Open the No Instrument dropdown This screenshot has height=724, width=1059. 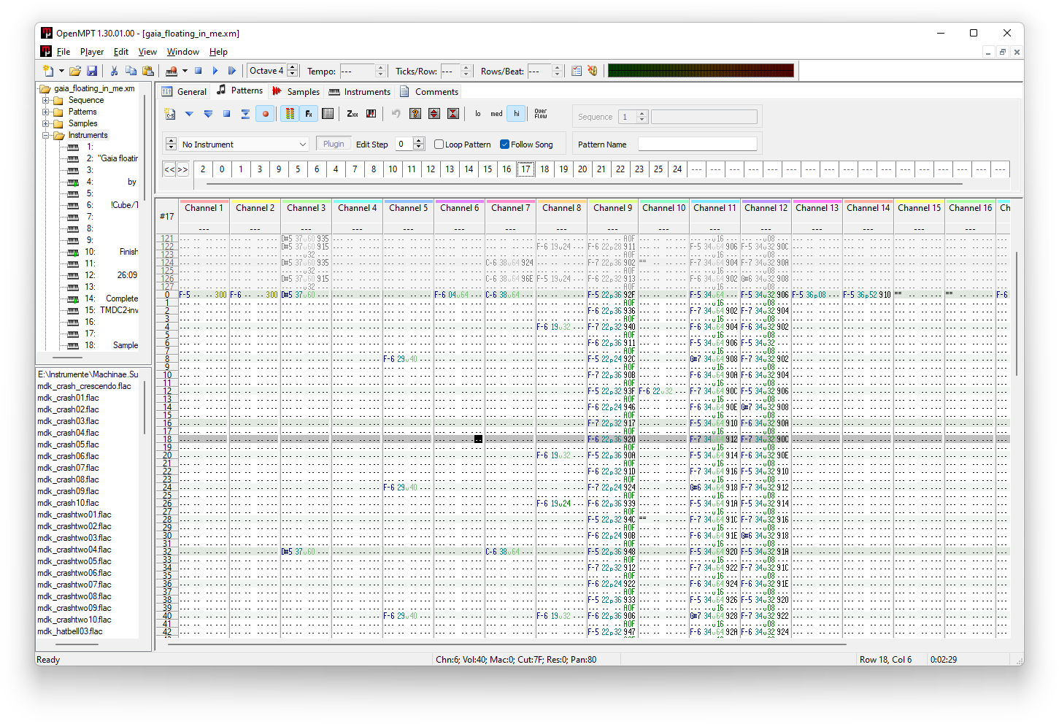tap(244, 145)
